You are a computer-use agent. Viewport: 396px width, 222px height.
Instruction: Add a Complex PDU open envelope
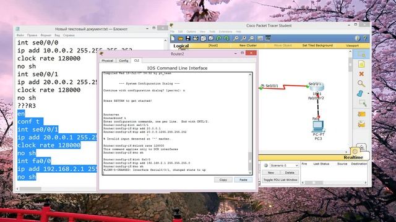361,125
